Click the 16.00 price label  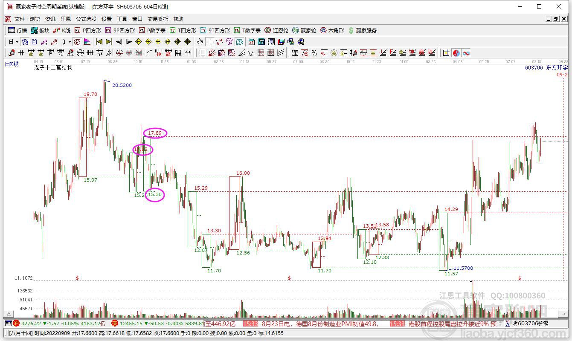pos(243,173)
